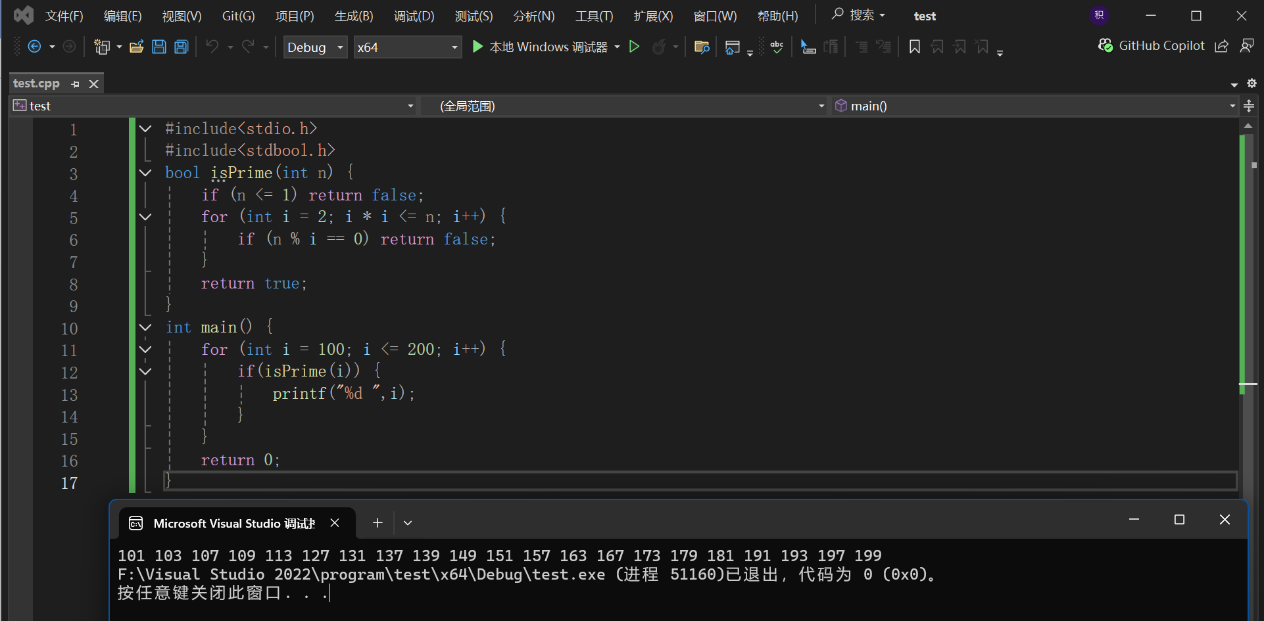
Task: Click the scrollbar up arrow in editor
Action: pos(1248,126)
